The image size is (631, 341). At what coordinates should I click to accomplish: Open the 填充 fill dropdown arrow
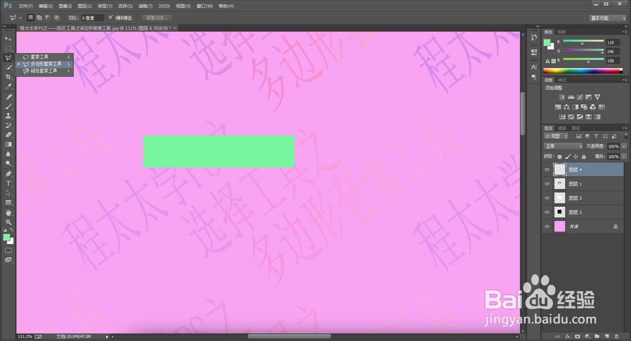coord(624,156)
